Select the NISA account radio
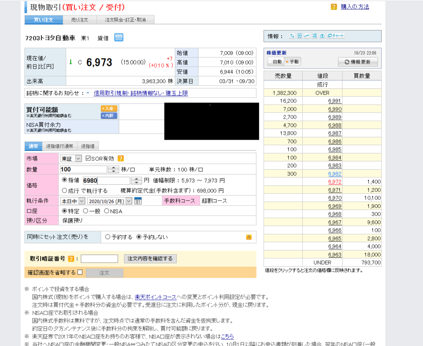Image resolution: width=423 pixels, height=346 pixels. pyautogui.click(x=107, y=211)
